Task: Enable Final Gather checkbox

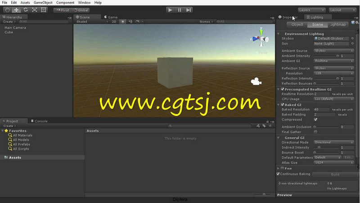Action: [x=316, y=132]
